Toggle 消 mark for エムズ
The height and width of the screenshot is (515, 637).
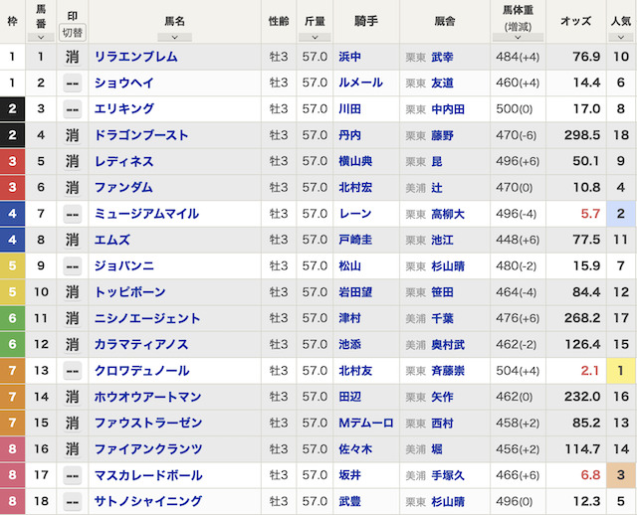pos(73,240)
